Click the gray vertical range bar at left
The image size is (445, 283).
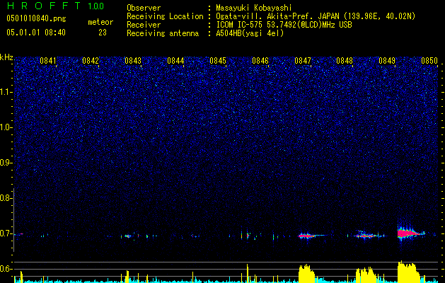[14, 220]
